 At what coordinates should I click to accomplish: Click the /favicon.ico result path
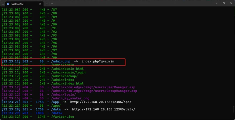(63, 117)
